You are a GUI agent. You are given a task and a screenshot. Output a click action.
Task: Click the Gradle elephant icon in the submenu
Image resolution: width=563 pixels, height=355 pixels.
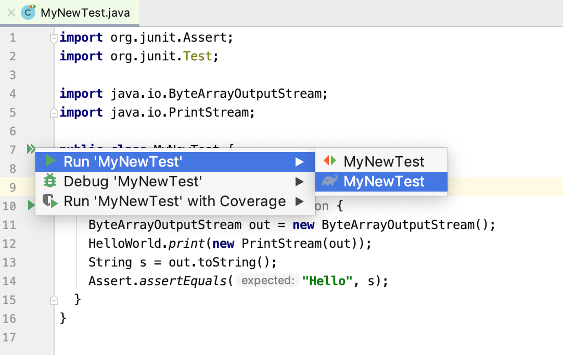tap(330, 181)
